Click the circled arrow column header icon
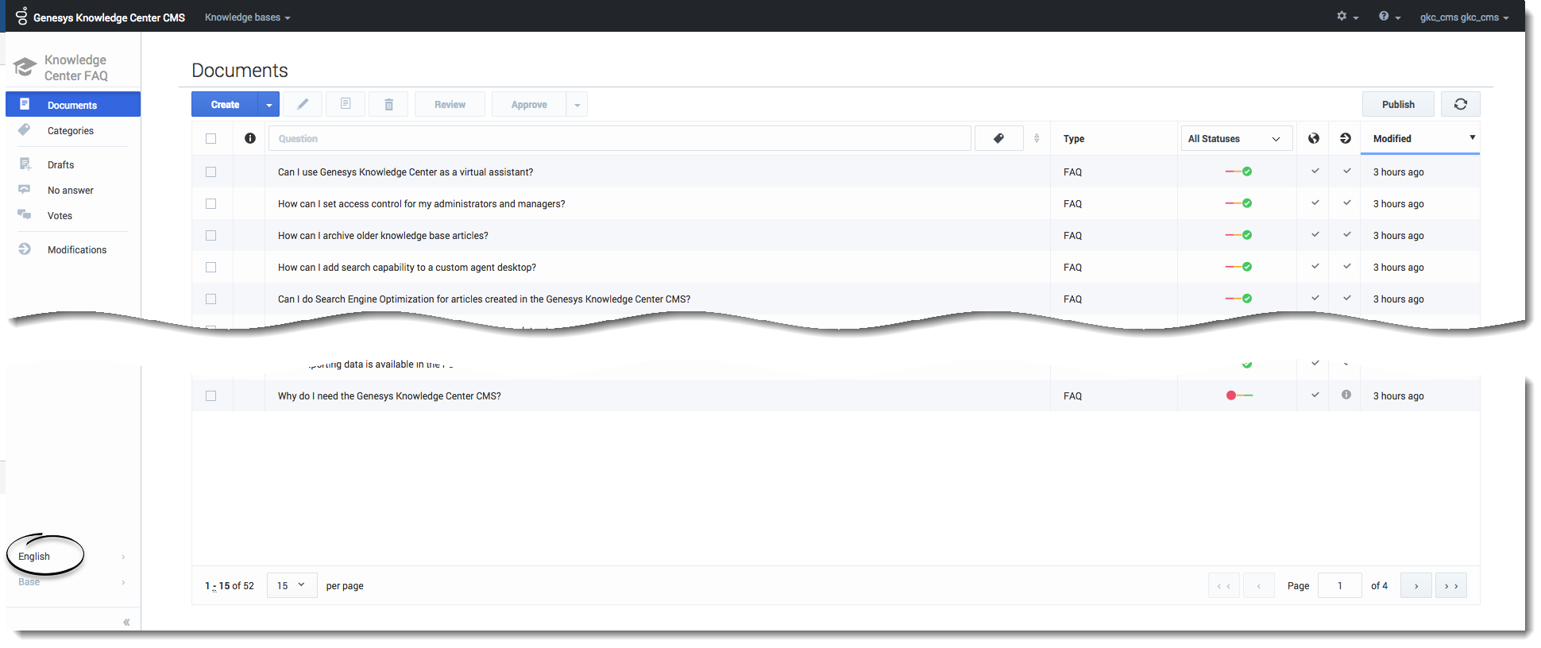The width and height of the screenshot is (1541, 648). 1346,138
